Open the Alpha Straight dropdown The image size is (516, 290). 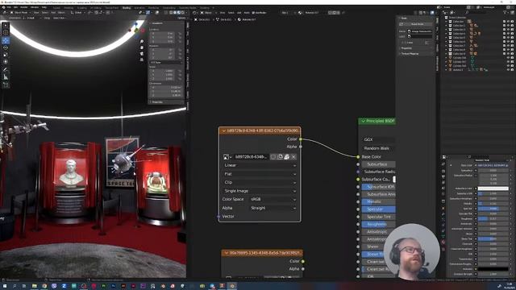coord(273,208)
